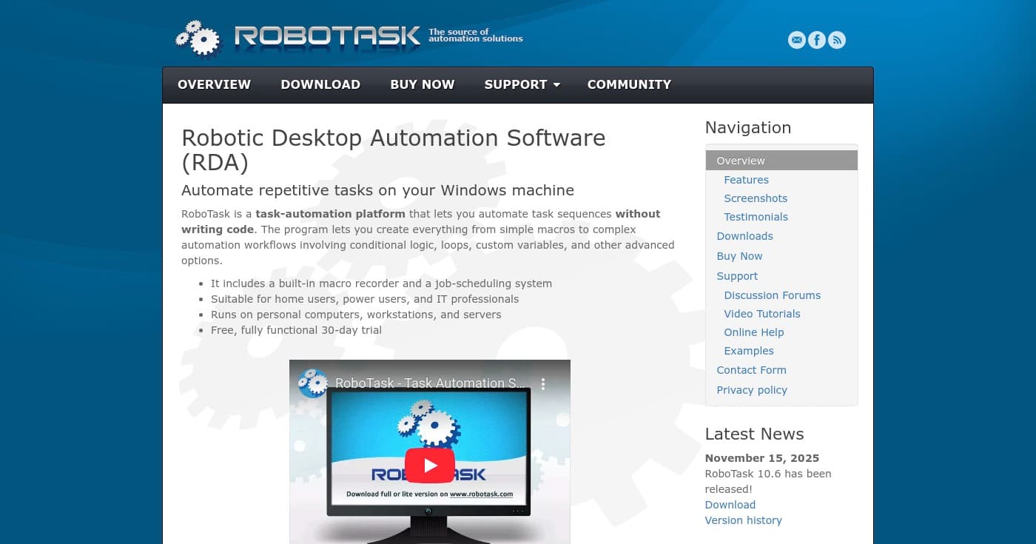Select Video Tutorials in the sidebar
The image size is (1036, 544).
click(761, 314)
